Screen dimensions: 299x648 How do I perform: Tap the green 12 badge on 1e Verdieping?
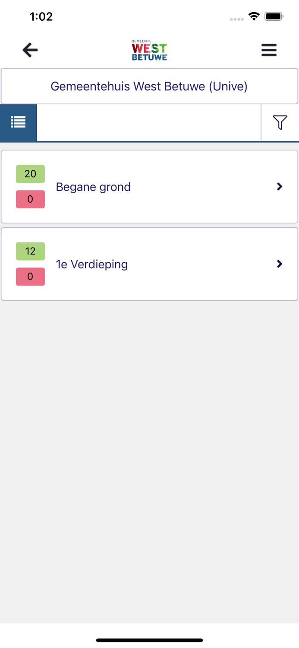30,251
